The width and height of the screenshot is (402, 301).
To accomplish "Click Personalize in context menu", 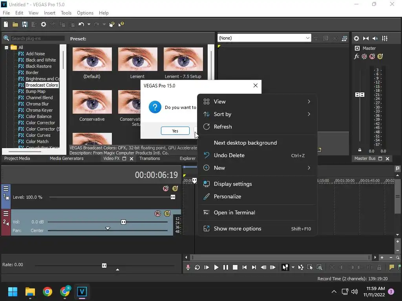I will click(x=257, y=197).
